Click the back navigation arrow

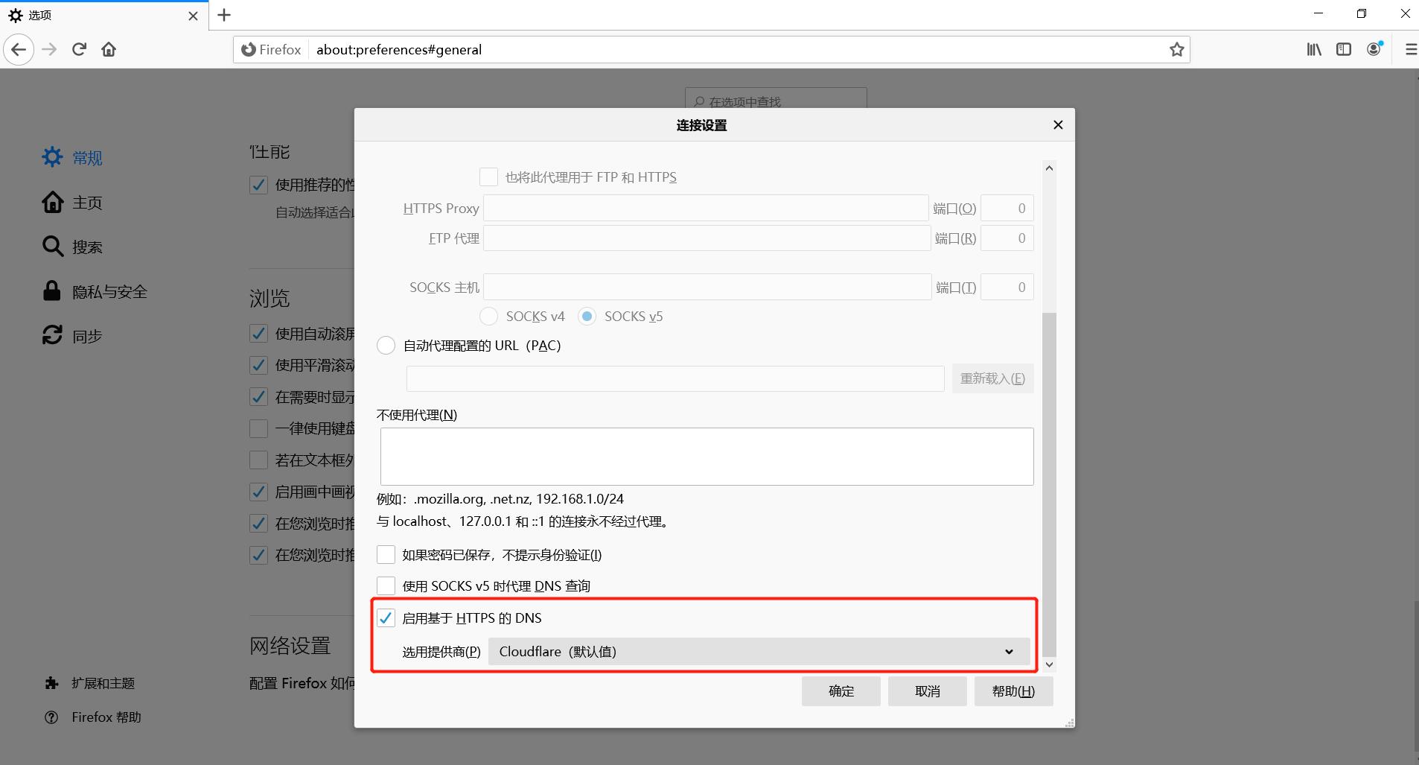pos(19,50)
